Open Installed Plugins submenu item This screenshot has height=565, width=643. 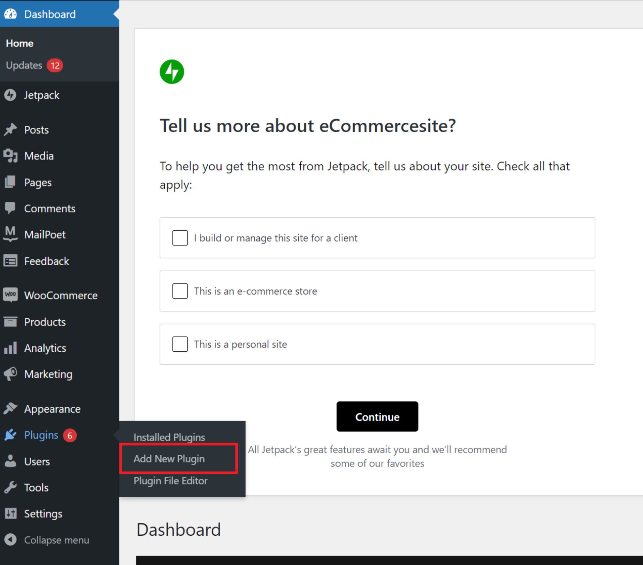pyautogui.click(x=169, y=437)
